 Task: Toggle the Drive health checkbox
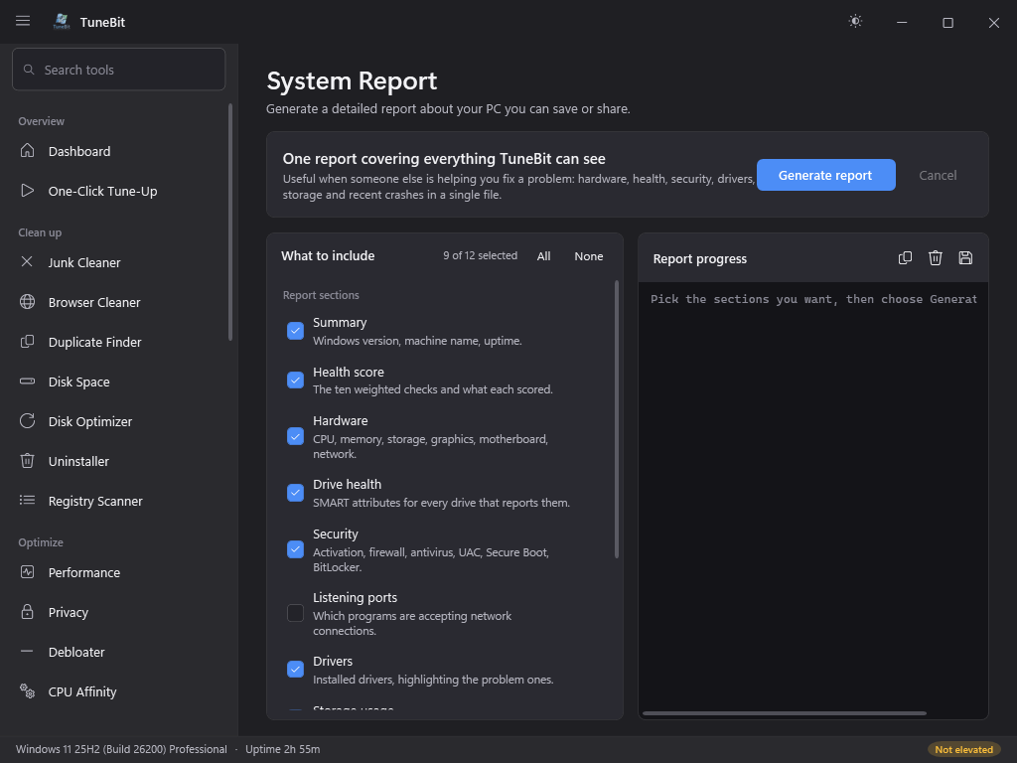click(295, 493)
